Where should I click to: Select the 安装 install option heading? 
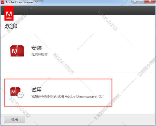click(x=37, y=48)
